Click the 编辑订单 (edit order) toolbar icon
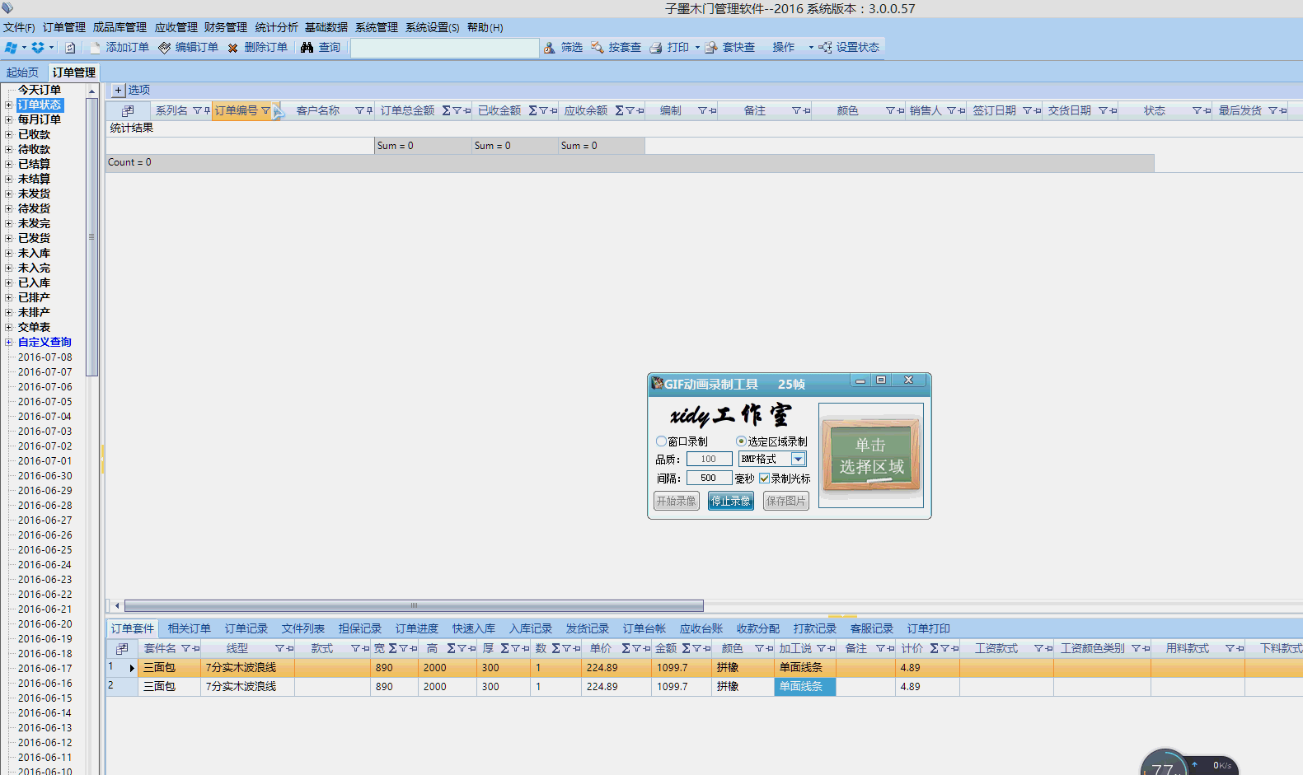The image size is (1303, 775). [x=165, y=48]
